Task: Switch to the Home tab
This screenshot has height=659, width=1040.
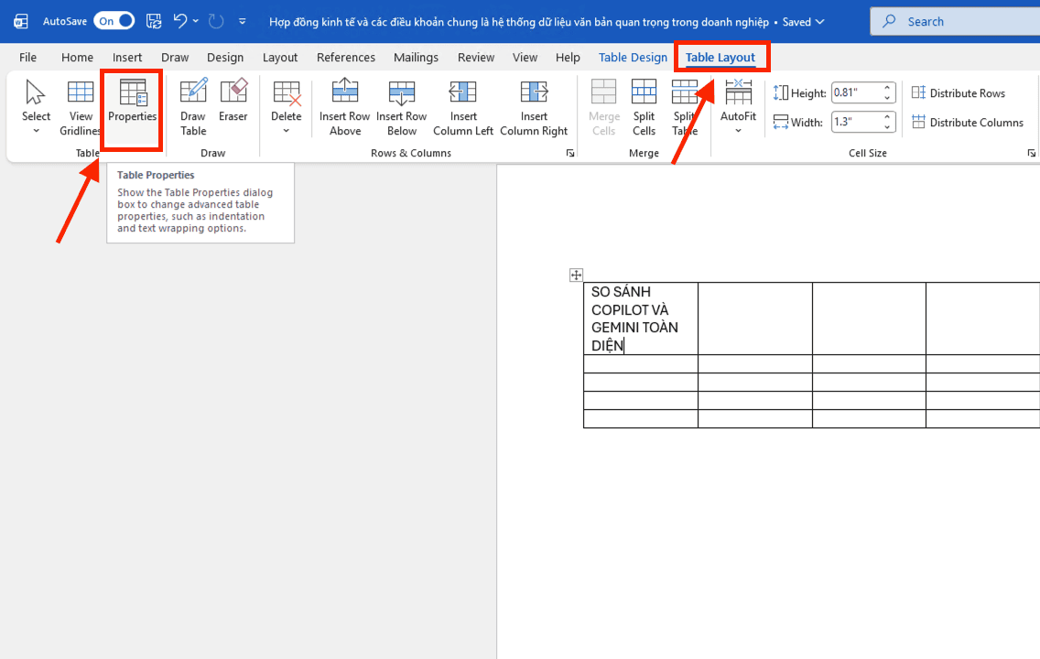Action: 77,58
